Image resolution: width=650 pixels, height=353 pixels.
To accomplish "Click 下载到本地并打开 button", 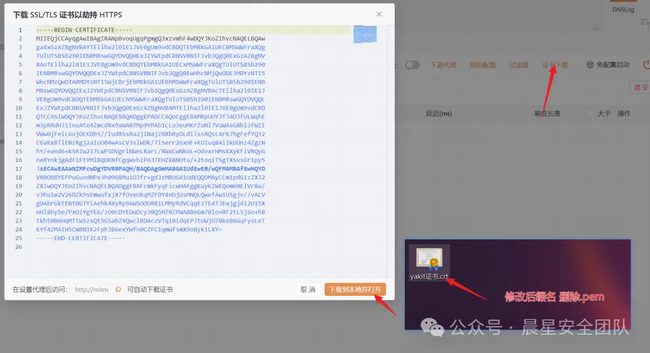I will click(356, 290).
